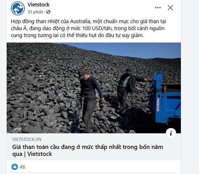Click the info icon on the link photo

[x=171, y=133]
